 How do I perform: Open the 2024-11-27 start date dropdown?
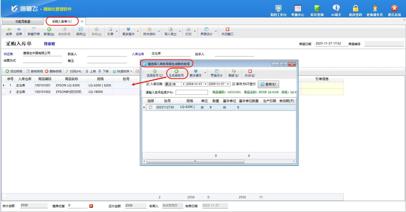point(206,84)
